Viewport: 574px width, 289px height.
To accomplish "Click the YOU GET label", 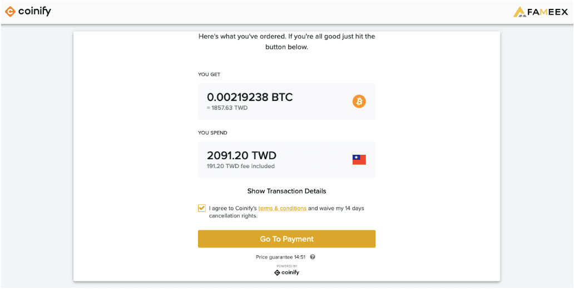I will click(209, 74).
